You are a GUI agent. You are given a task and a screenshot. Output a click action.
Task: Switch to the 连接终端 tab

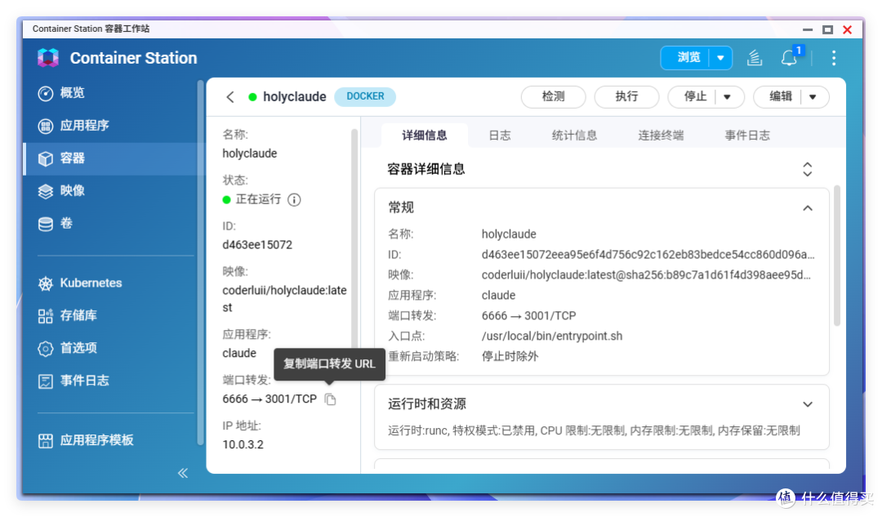click(661, 136)
